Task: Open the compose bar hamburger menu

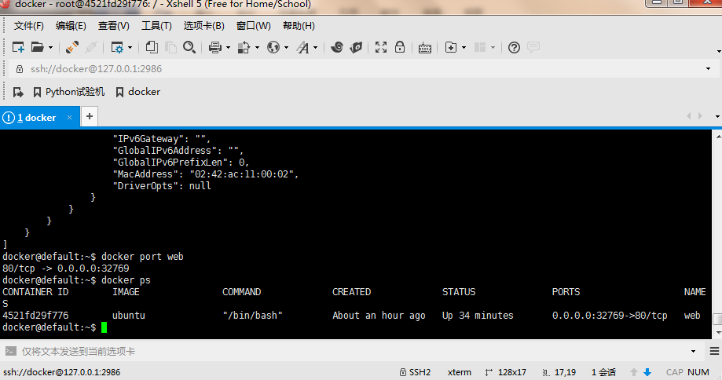Action: [x=714, y=352]
